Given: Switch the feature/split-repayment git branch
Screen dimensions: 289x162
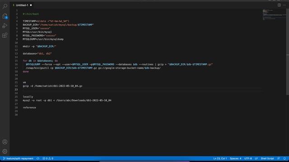Looking at the screenshot, I should [x=18, y=158].
